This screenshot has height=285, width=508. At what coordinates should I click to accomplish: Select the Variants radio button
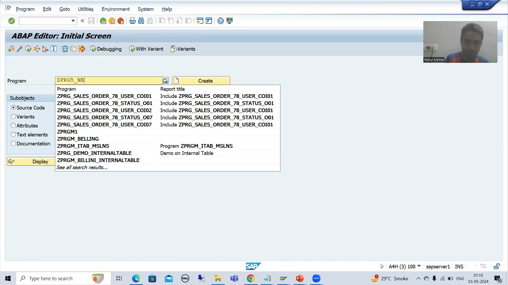[x=13, y=117]
